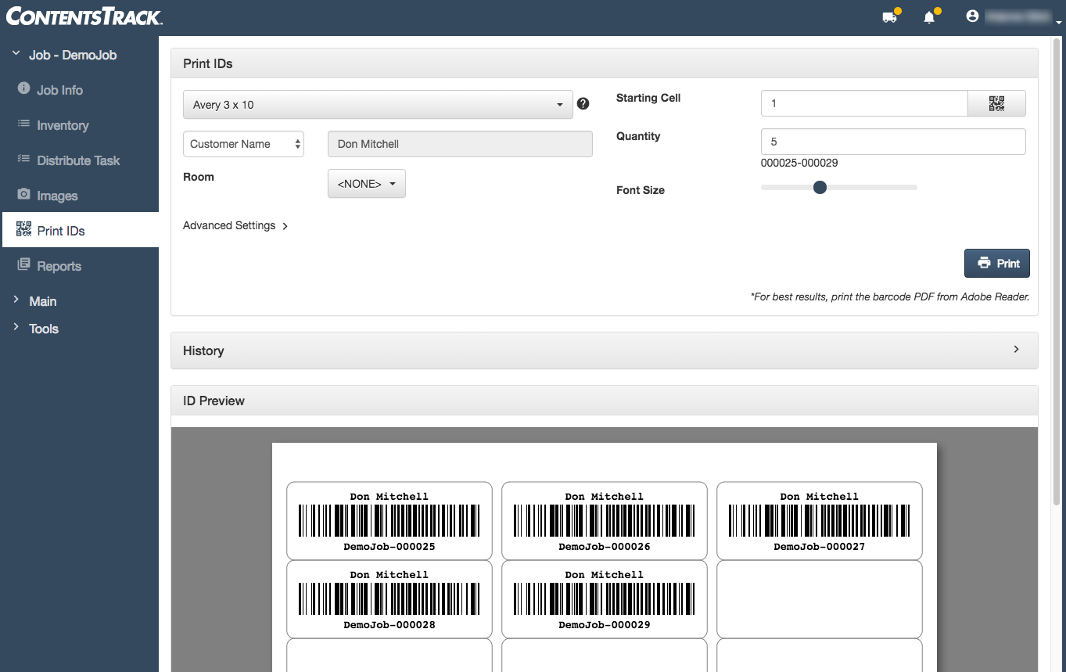Screen dimensions: 1066x672
Task: Click the DemoJob-000028 label preview
Action: point(389,599)
